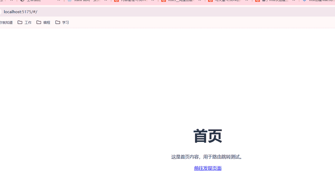The width and height of the screenshot is (335, 178).
Task: Expand the 编程 bookmarks folder
Action: (43, 22)
